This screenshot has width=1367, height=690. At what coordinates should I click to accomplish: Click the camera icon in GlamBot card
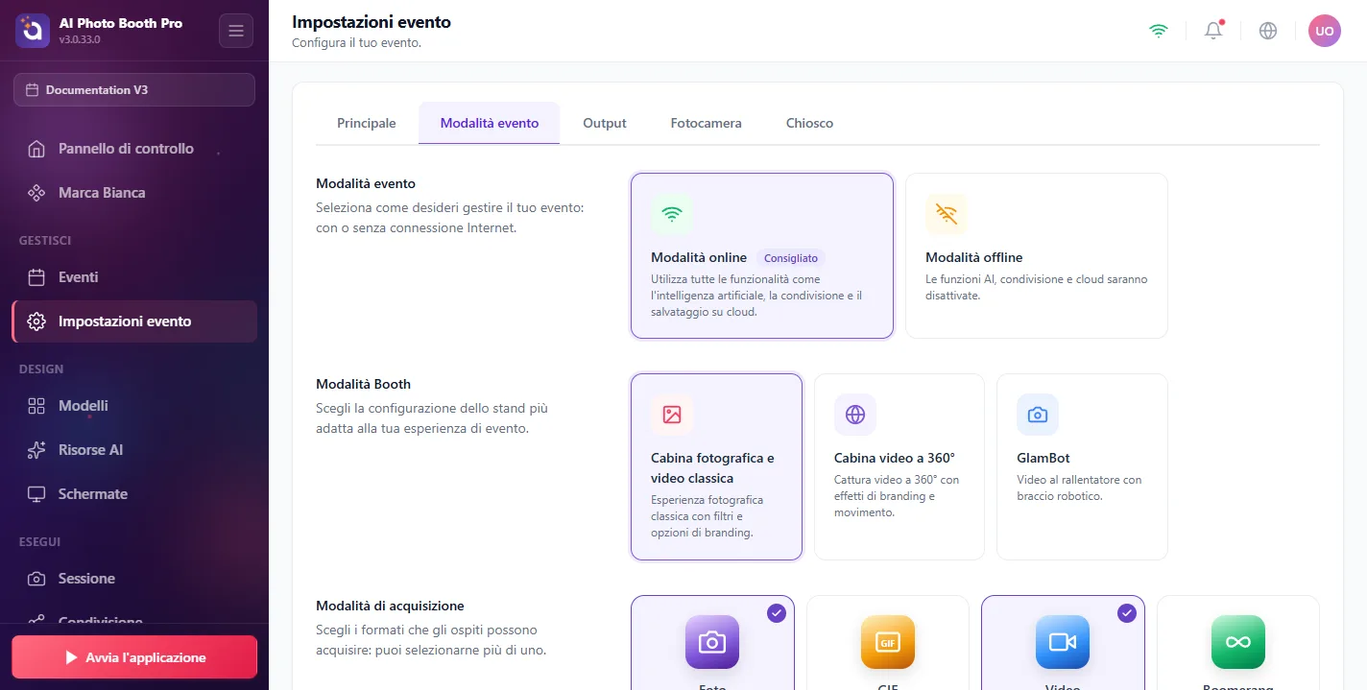pos(1038,415)
